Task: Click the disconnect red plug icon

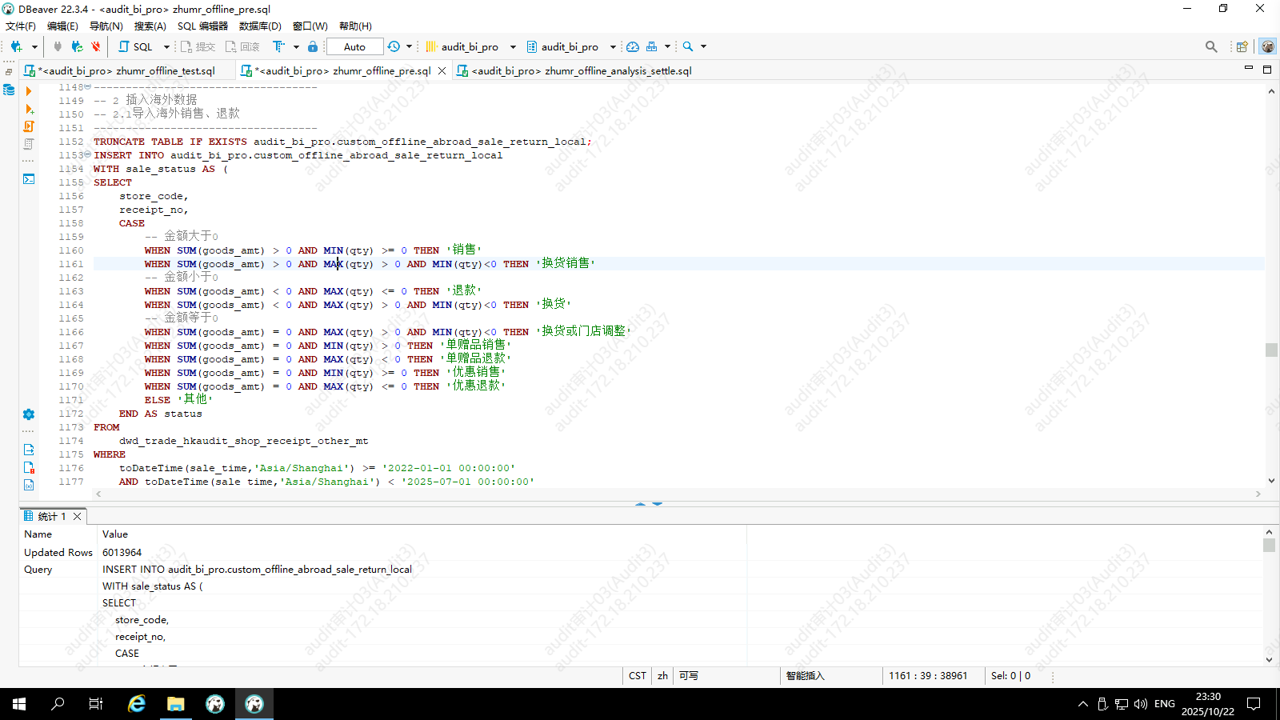Action: click(x=96, y=46)
